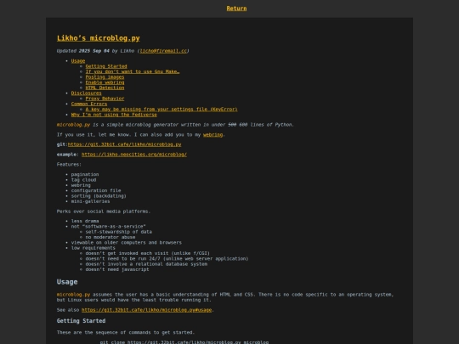Open 'Why I'm not using the Fediverse' link
This screenshot has width=459, height=344.
click(x=114, y=115)
